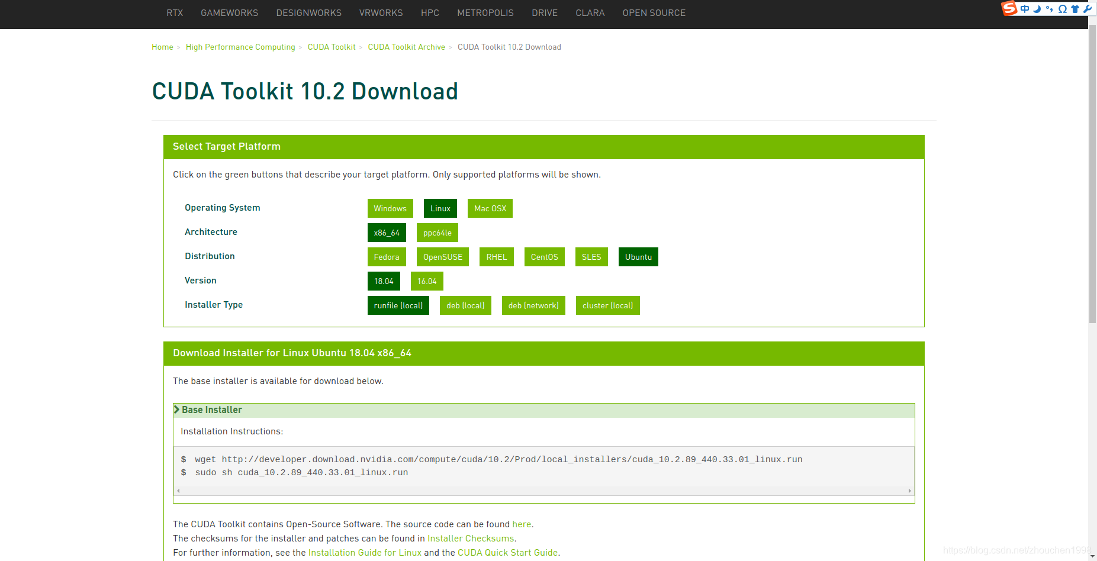Select RHEL distribution

pyautogui.click(x=497, y=257)
